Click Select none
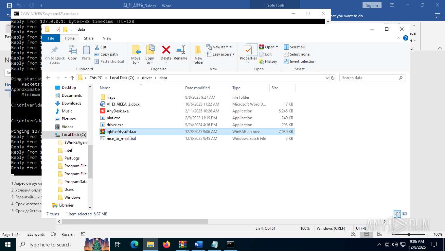The height and width of the screenshot is (251, 445). (296, 54)
